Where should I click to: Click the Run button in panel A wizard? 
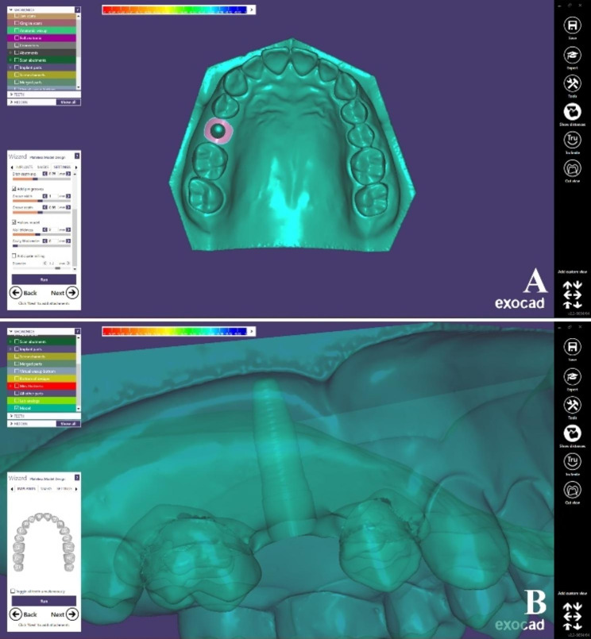(44, 279)
